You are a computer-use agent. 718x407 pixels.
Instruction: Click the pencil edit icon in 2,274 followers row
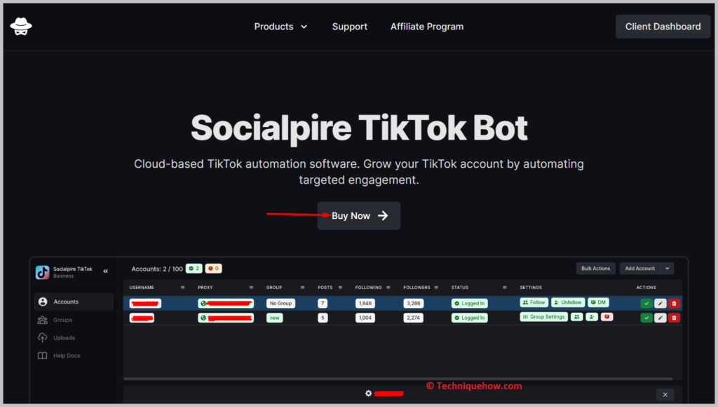point(661,318)
